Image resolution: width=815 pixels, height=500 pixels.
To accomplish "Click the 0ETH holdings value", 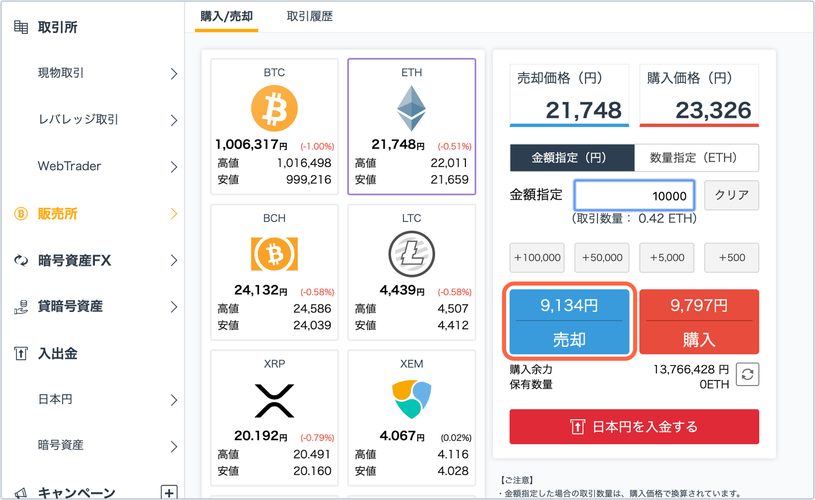I will coord(714,385).
